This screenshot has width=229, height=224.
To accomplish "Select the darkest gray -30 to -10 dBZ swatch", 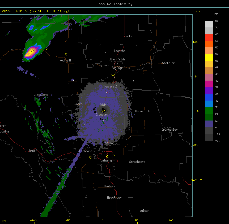I will coord(209,137).
